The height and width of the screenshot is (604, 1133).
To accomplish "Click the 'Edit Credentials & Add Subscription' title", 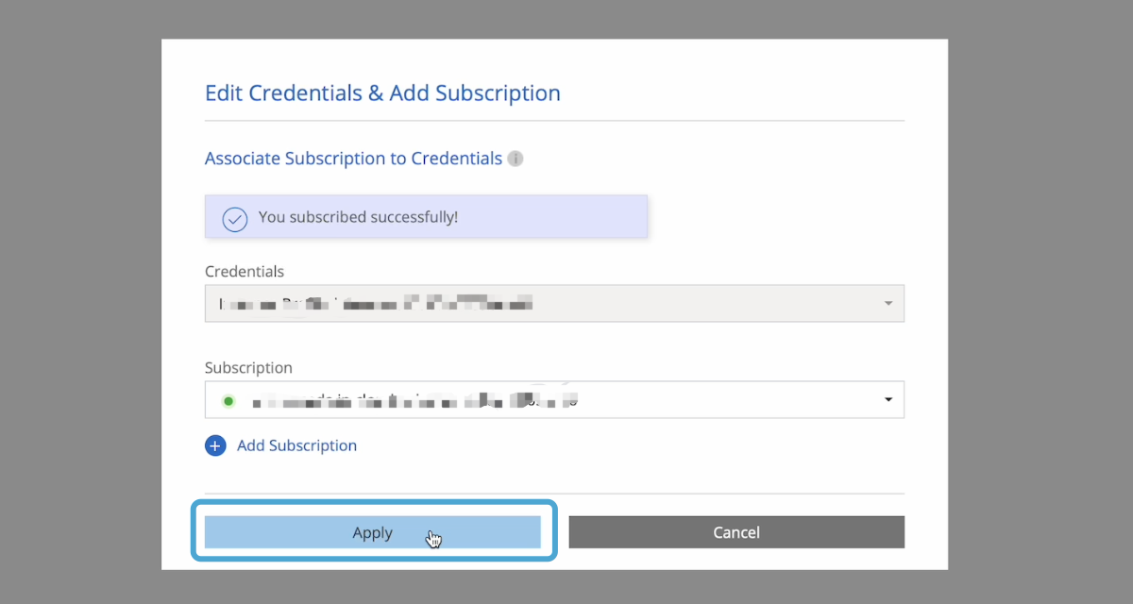I will click(x=382, y=93).
